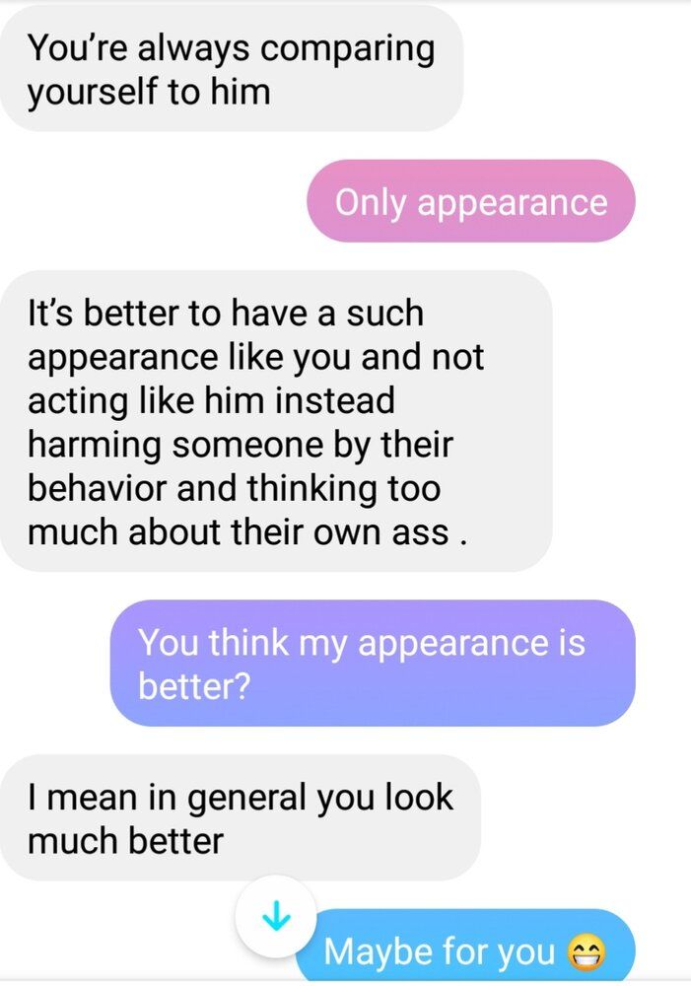691x986 pixels.
Task: Tap the word 'Only' in pink bubble
Action: click(371, 204)
